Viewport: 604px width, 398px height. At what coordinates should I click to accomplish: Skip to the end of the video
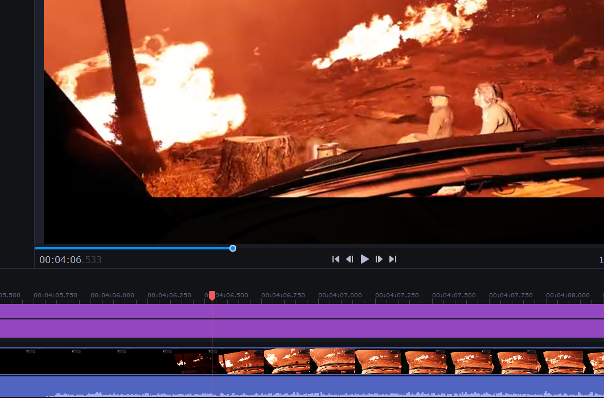[x=393, y=259]
